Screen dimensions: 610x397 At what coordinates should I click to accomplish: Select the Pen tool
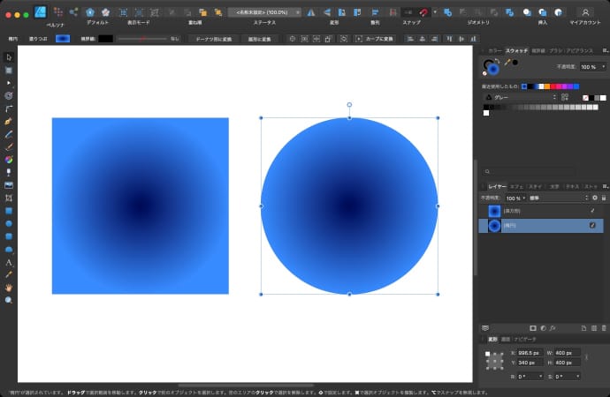point(9,120)
